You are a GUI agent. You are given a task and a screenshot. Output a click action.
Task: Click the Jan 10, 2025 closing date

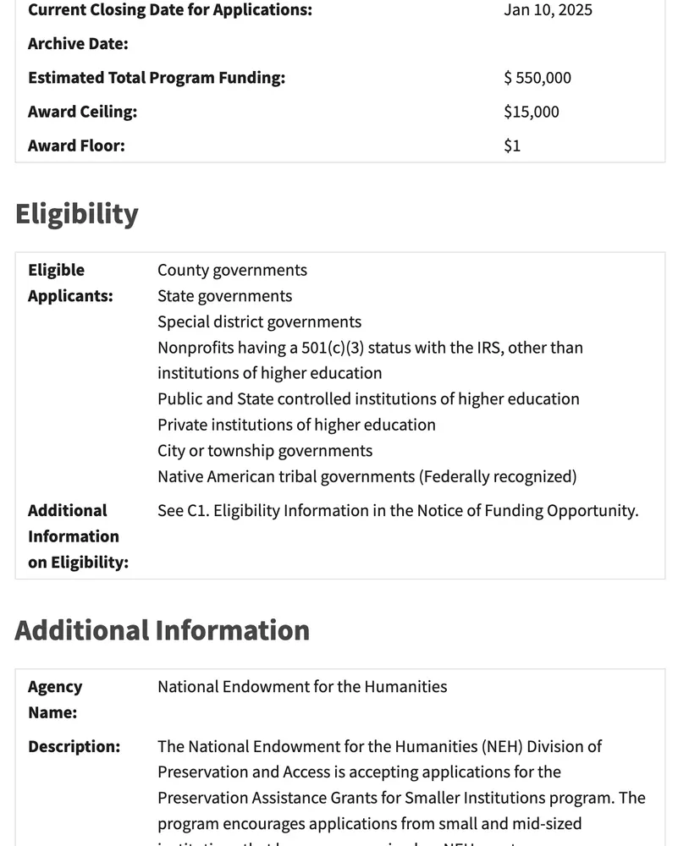(x=548, y=10)
